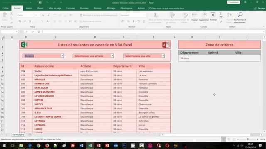Click Fusionner et centrer button
This screenshot has height=149, width=266.
click(x=92, y=21)
